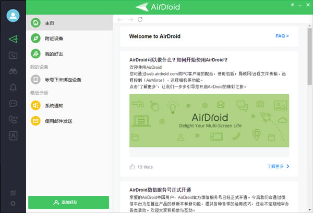Click the 我的设备 section label

39,67
